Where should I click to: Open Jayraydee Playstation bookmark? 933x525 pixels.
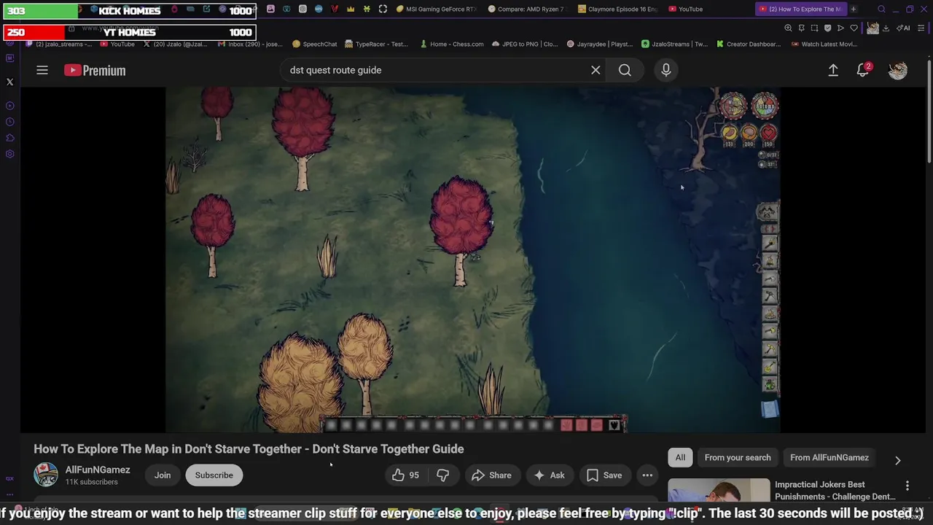(600, 44)
